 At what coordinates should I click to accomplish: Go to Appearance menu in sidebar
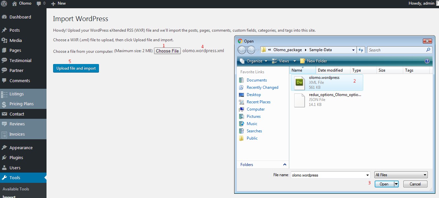coord(21,148)
